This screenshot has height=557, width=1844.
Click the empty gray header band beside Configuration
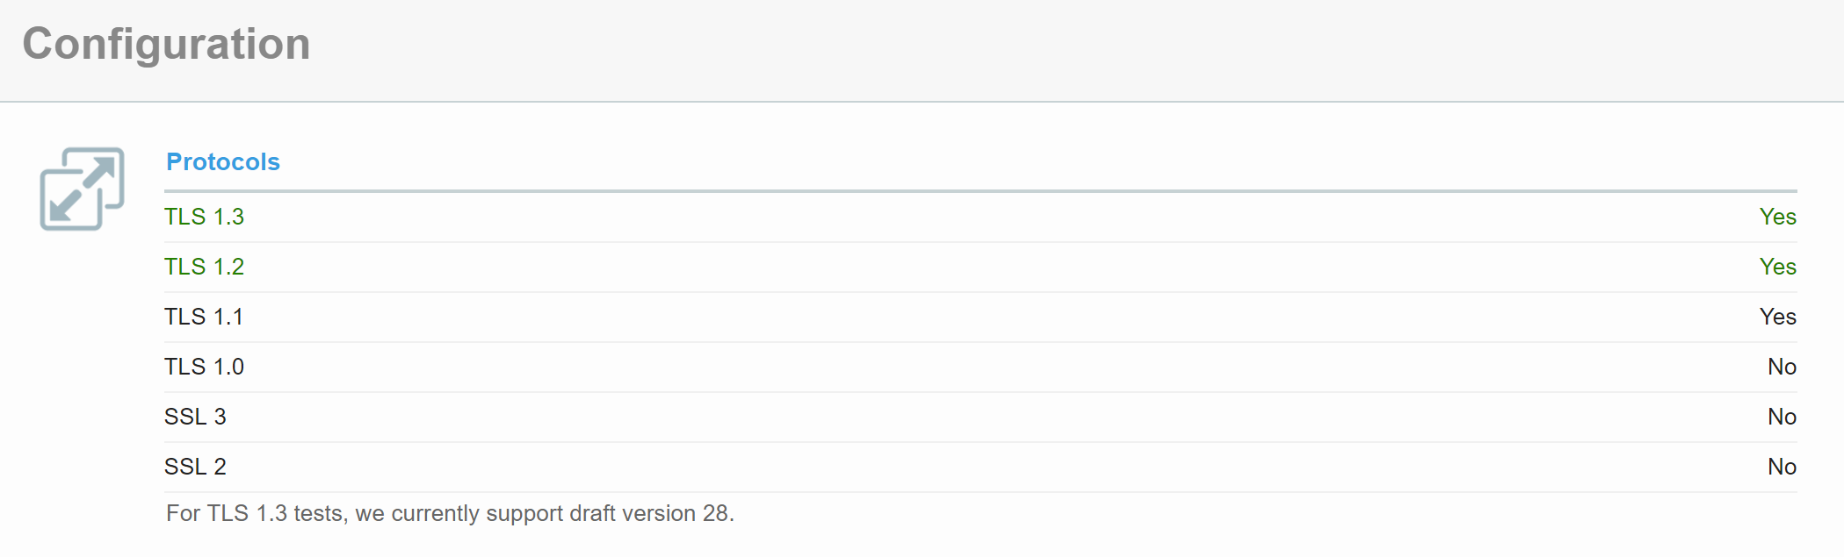point(1054,48)
